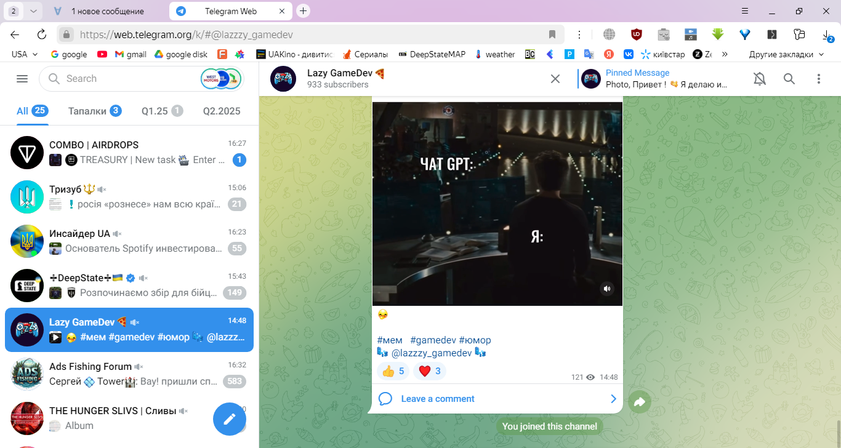Open the browser tab list dropdown arrow
Viewport: 841px width, 448px height.
(33, 11)
